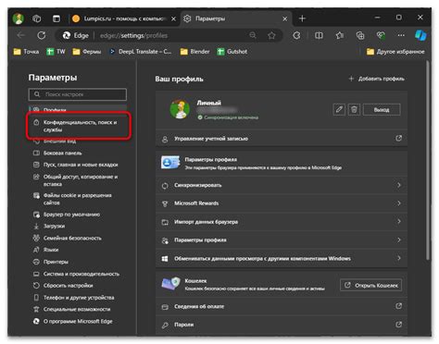Image resolution: width=439 pixels, height=344 pixels.
Task: Expand the Microsoft Rewards row
Action: click(x=282, y=203)
